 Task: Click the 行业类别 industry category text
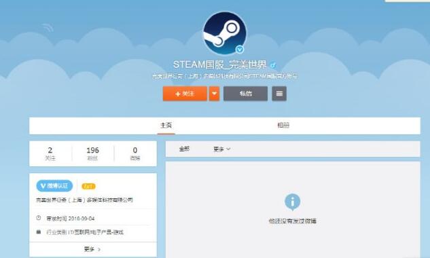tap(85, 232)
